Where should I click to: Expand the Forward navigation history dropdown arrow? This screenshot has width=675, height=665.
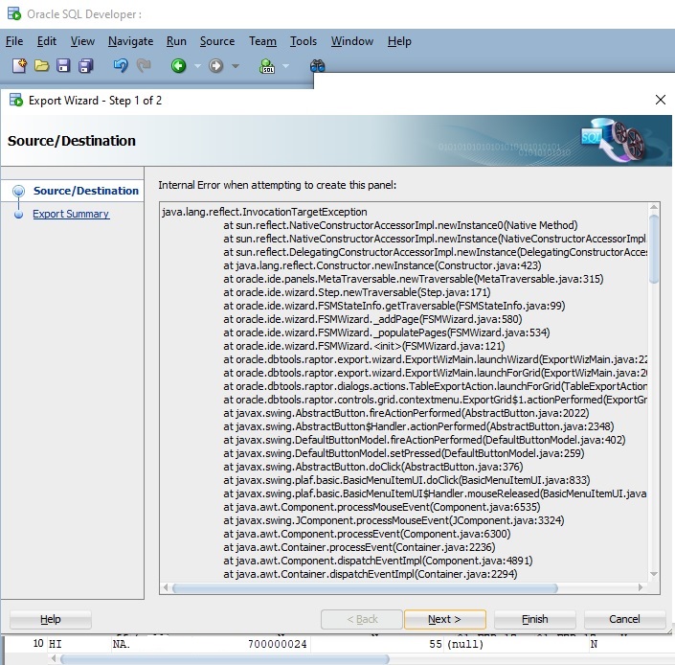236,66
